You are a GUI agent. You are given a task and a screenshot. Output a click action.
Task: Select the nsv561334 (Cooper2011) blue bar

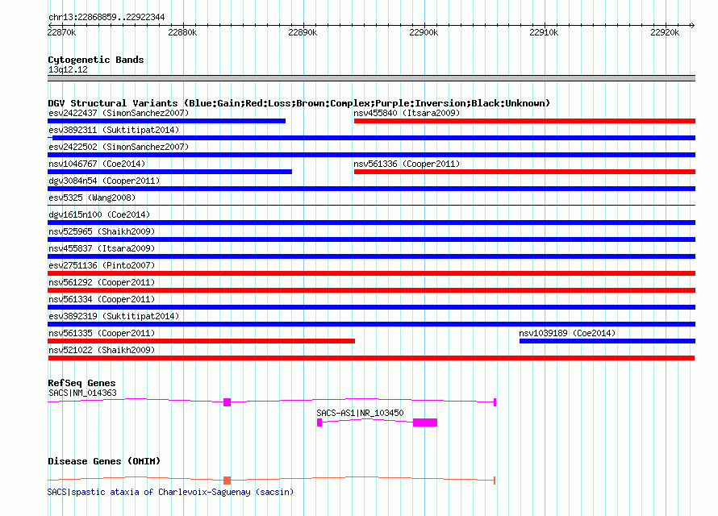pos(371,307)
